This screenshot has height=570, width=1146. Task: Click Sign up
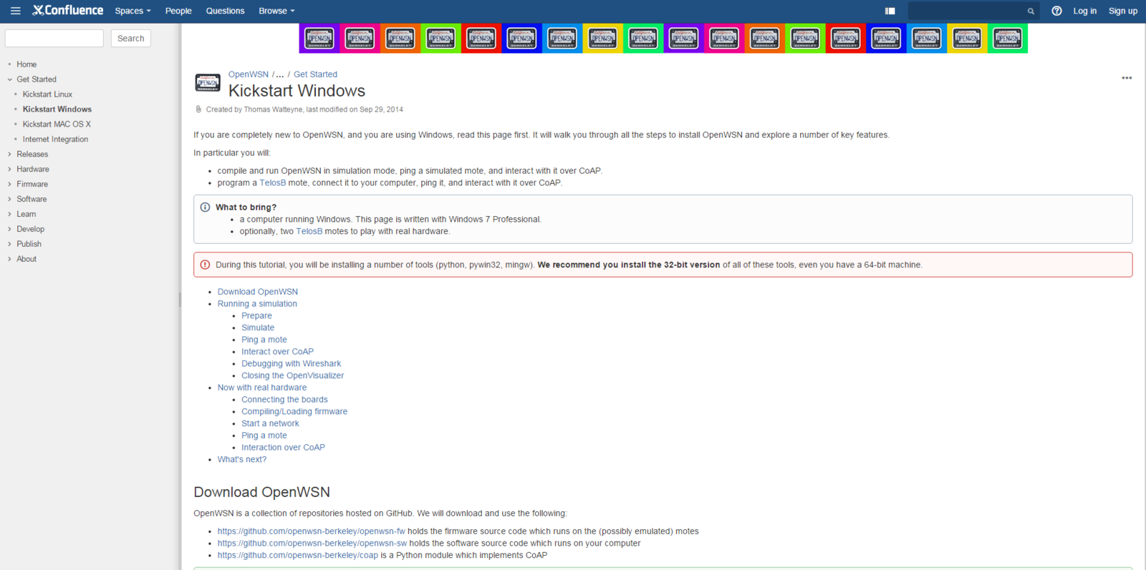pos(1122,11)
